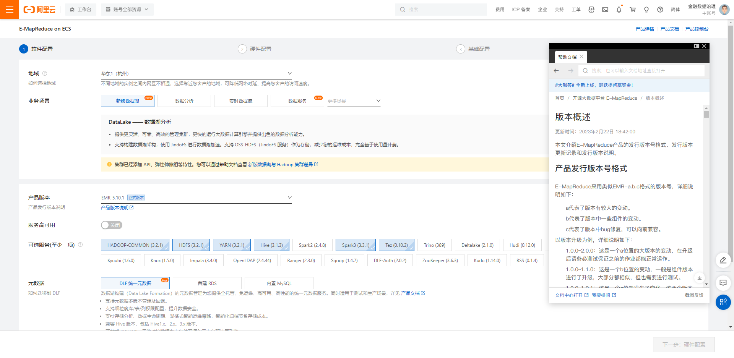Image resolution: width=734 pixels, height=358 pixels.
Task: Click the back arrow in help panel
Action: point(556,71)
